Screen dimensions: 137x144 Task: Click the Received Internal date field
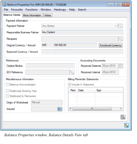point(110,72)
